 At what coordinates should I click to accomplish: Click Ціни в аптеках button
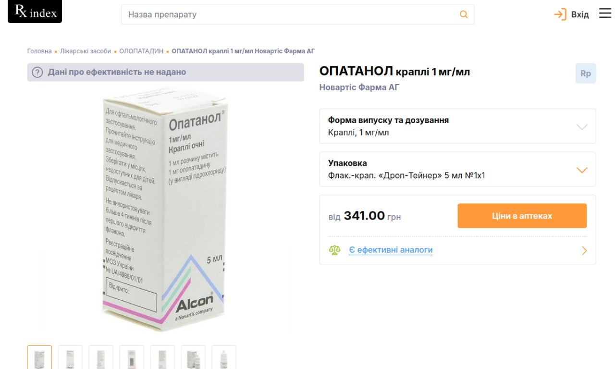pos(522,216)
